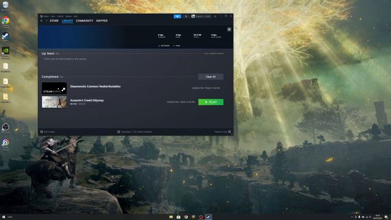
Task: Open the Games menu in Steam
Action: (x=68, y=16)
